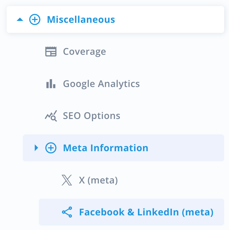The height and width of the screenshot is (230, 229).
Task: Expand Meta Information using its triangle arrow
Action: 36,148
